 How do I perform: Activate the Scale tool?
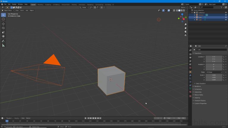click(3, 32)
